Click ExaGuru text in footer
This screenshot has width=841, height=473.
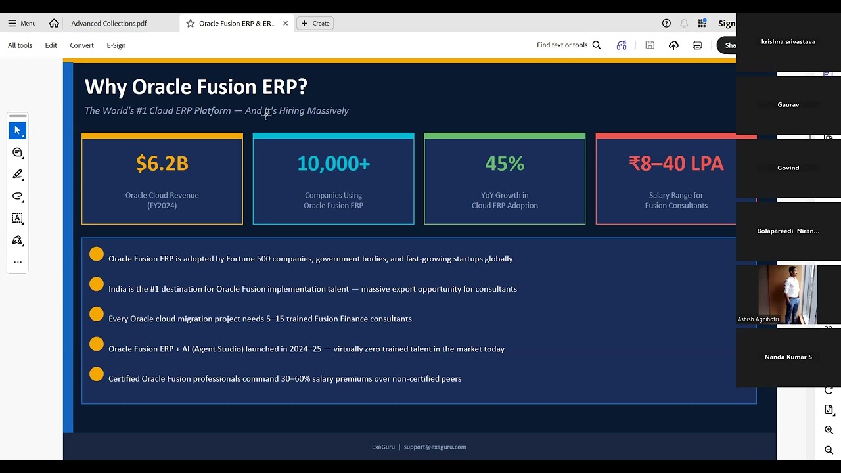click(383, 447)
